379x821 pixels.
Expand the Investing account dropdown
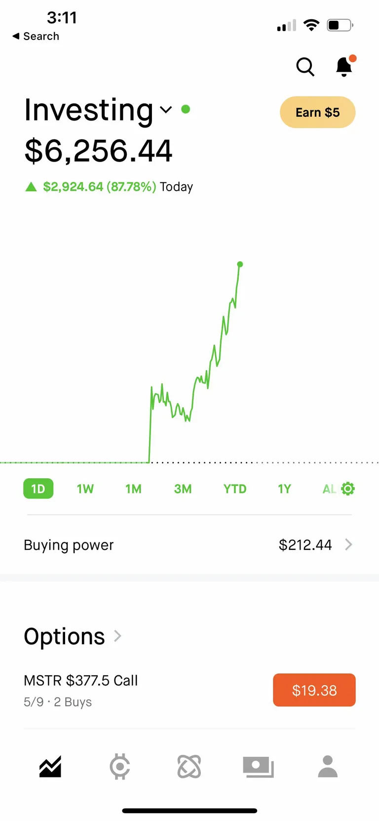(166, 110)
